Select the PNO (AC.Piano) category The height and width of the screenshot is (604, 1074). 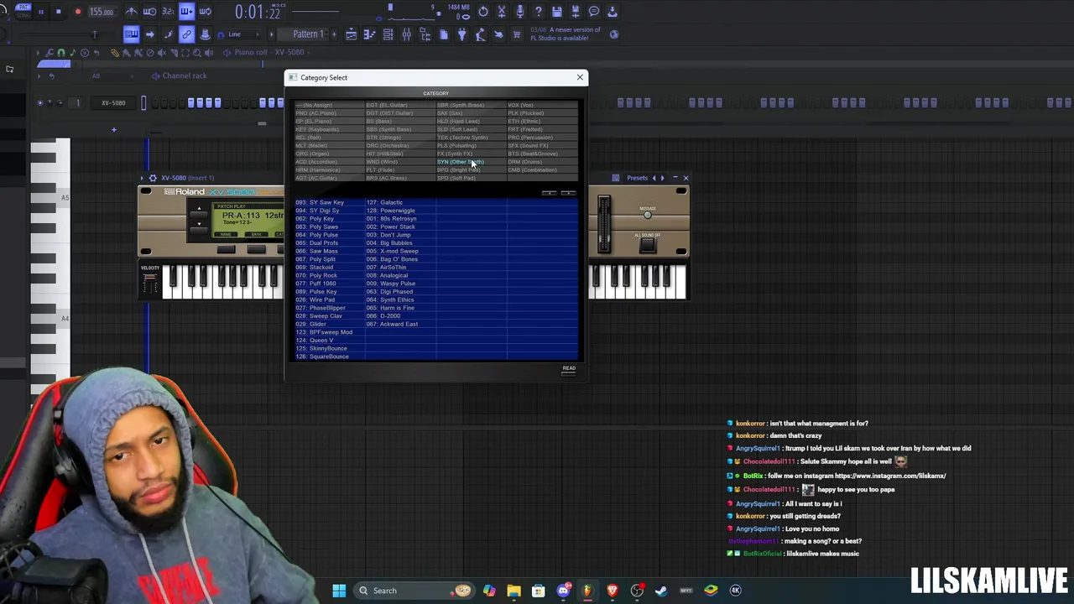point(315,113)
